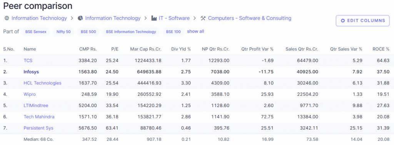
Task: Open the Nifty 50 index tag
Action: coord(63,32)
